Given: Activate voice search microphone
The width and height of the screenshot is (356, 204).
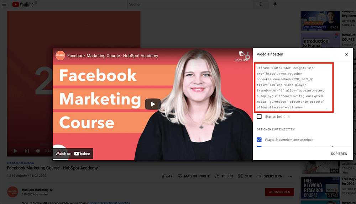Looking at the screenshot, I should pos(275,4).
